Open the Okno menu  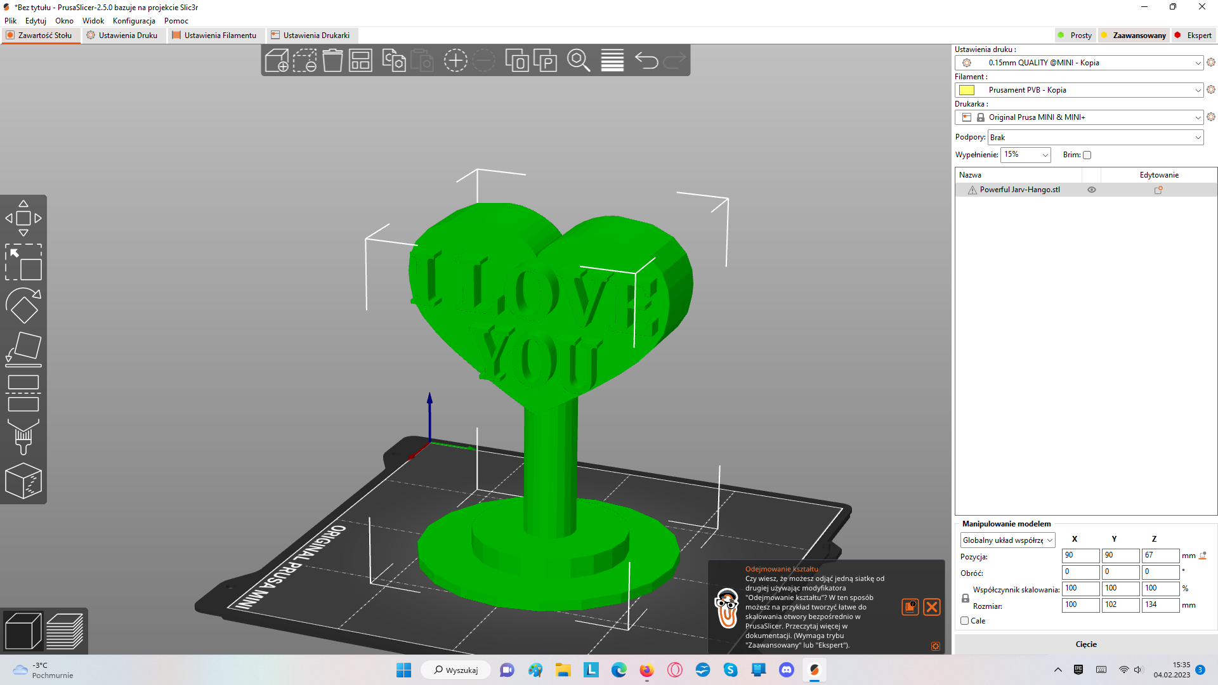tap(64, 21)
